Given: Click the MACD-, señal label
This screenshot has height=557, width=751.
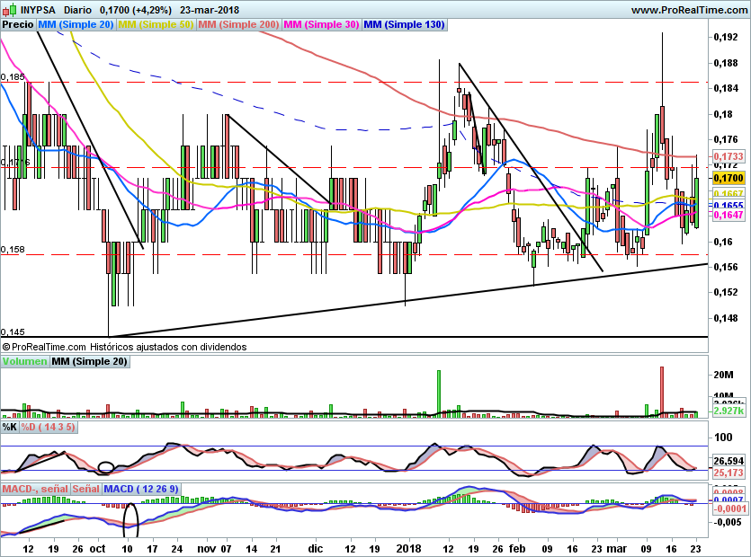Looking at the screenshot, I should (x=35, y=489).
